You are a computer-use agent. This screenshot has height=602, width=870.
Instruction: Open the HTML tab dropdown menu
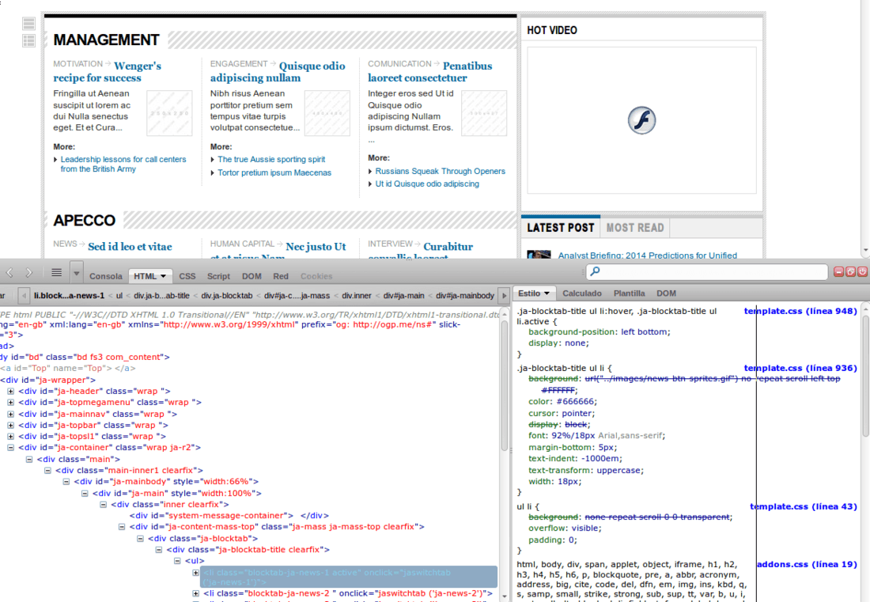point(163,276)
